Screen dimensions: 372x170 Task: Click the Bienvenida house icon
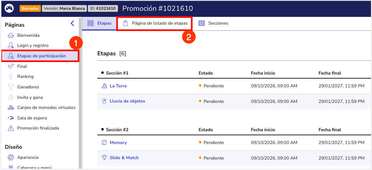pyautogui.click(x=11, y=35)
